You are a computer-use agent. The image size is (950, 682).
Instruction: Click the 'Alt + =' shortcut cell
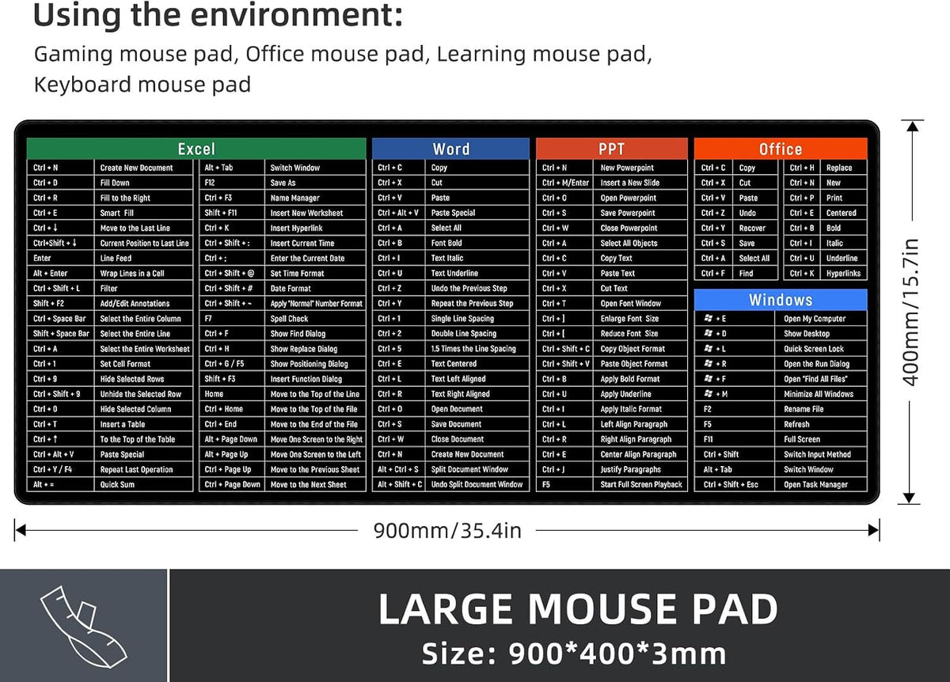click(61, 485)
